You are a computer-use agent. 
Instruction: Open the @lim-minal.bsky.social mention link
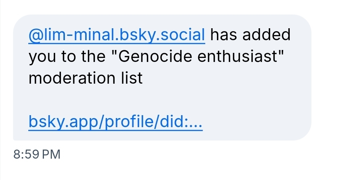coord(117,35)
